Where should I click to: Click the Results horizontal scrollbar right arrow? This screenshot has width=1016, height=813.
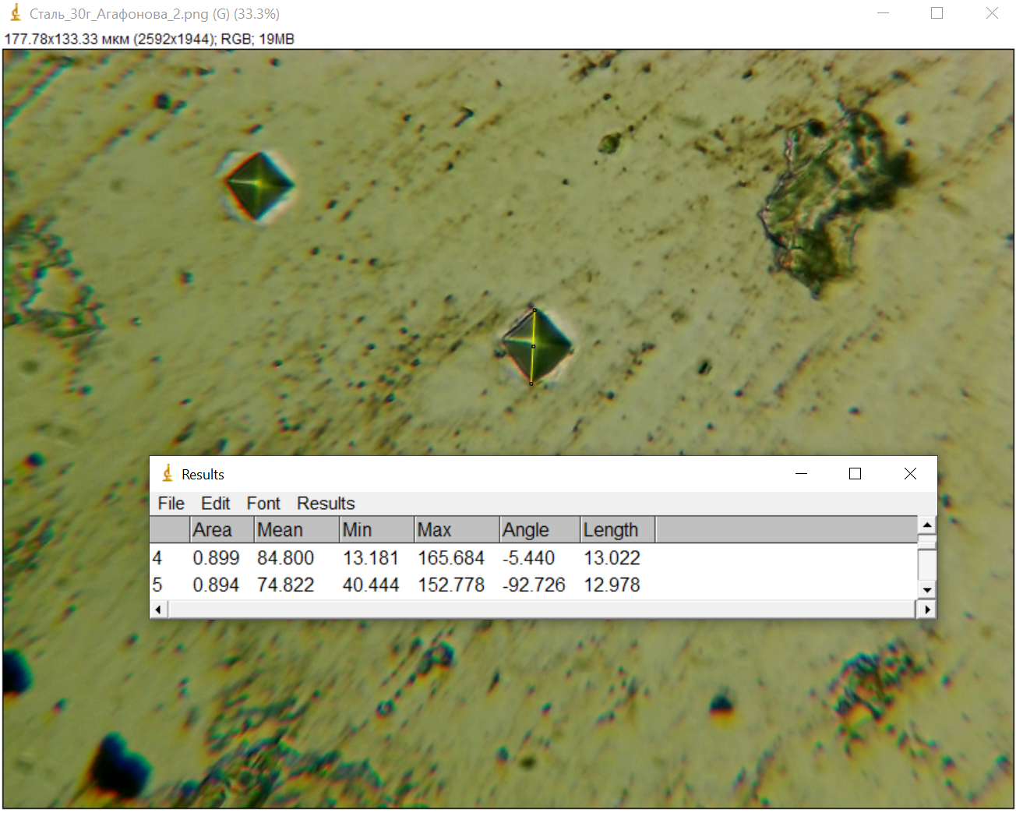926,610
